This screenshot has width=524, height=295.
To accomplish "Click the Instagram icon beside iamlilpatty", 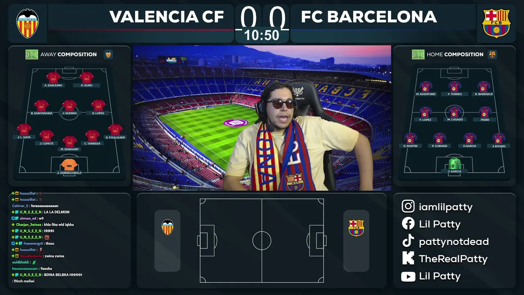I will pyautogui.click(x=408, y=206).
